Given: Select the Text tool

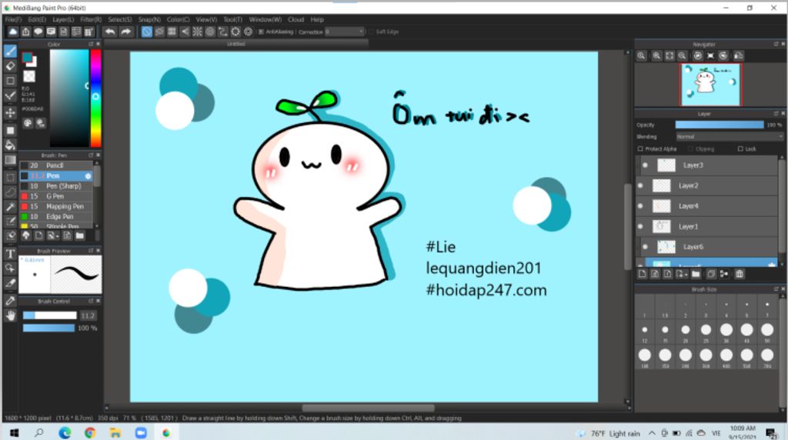Looking at the screenshot, I should pyautogui.click(x=10, y=254).
